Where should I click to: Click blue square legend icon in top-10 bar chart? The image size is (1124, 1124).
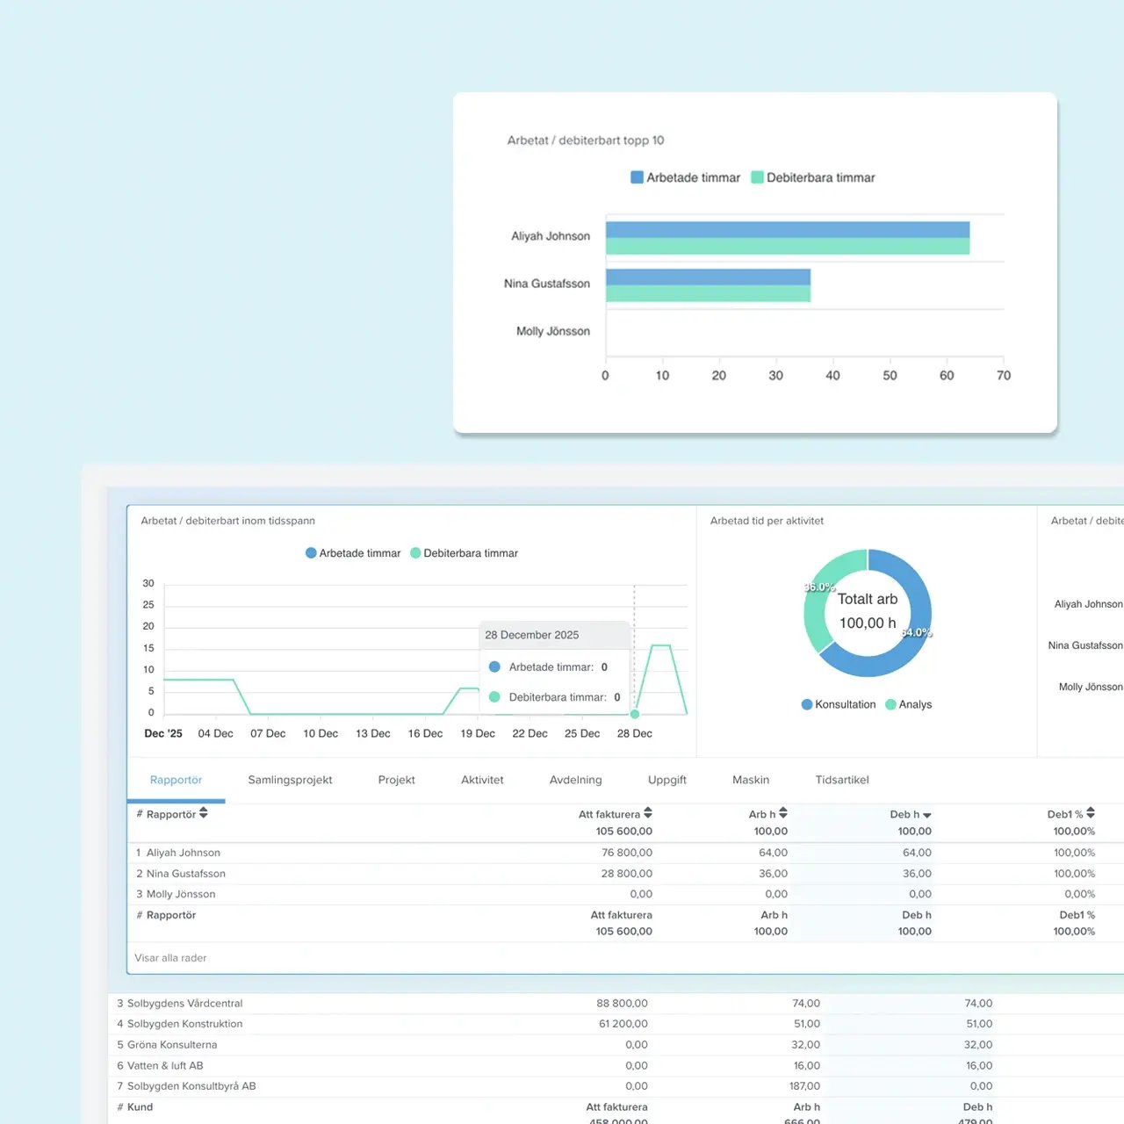637,177
